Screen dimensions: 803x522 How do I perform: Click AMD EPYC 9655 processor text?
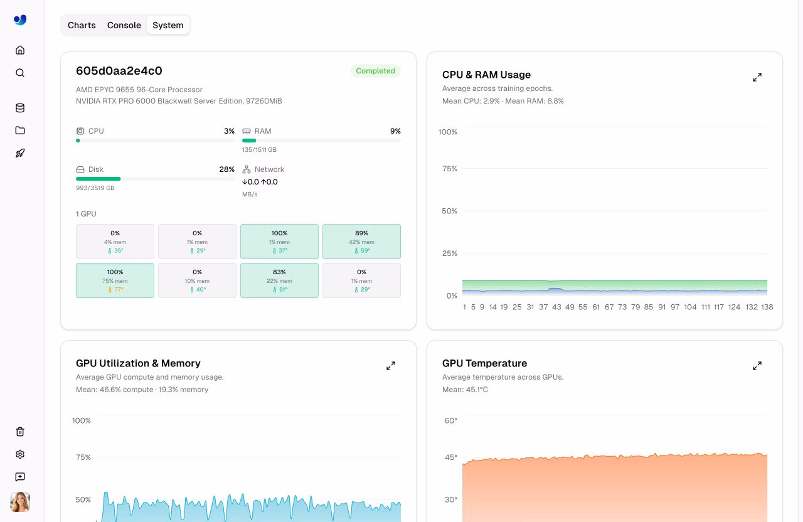click(x=139, y=90)
